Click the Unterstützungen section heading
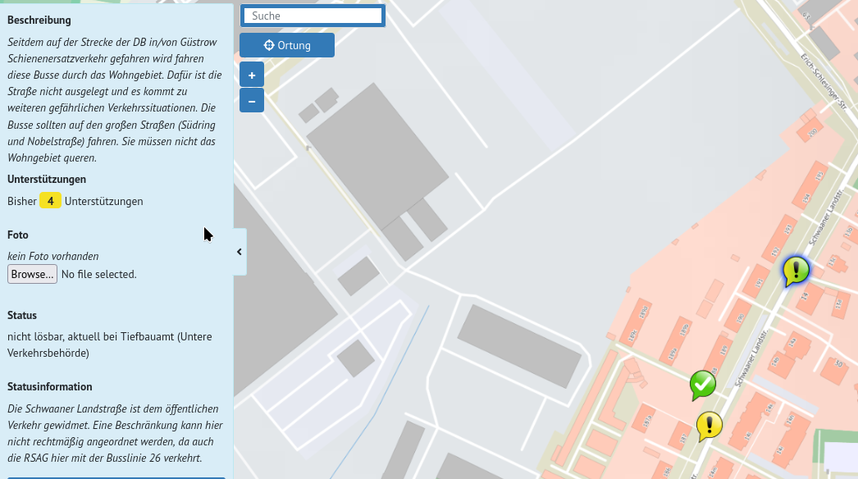Viewport: 858px width, 479px height. click(x=47, y=179)
